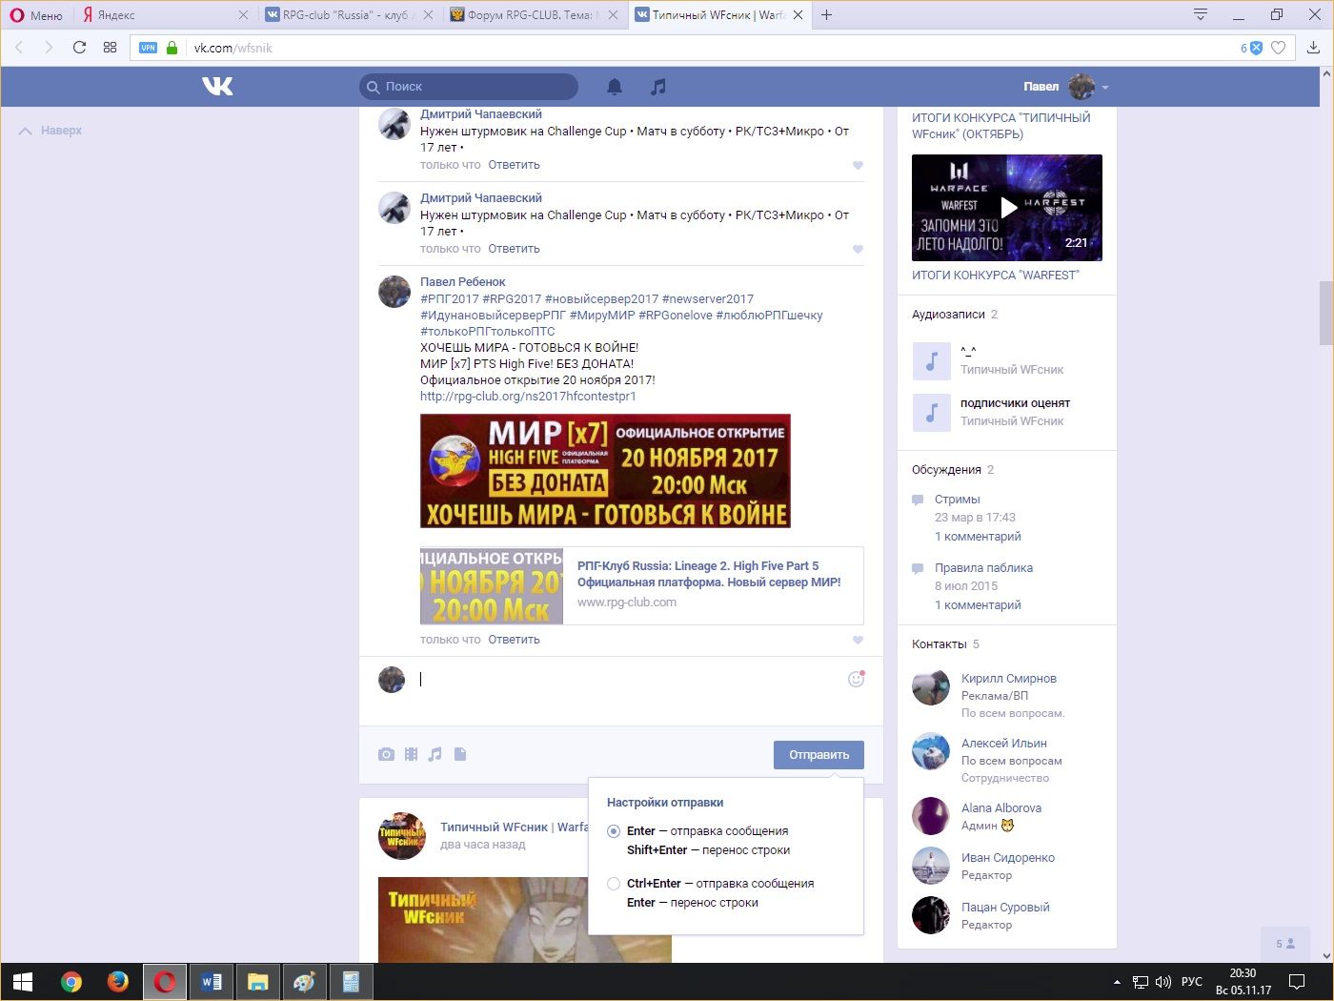Open the Стримы discussion
This screenshot has width=1334, height=1001.
957,500
